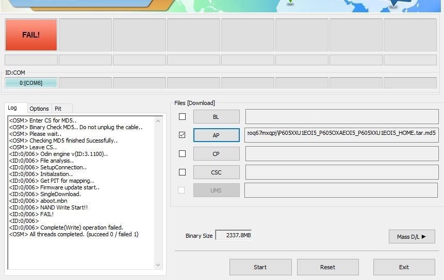
Task: Select log line 'Odin engine v(ID:3.1100)..'
Action: (58, 154)
